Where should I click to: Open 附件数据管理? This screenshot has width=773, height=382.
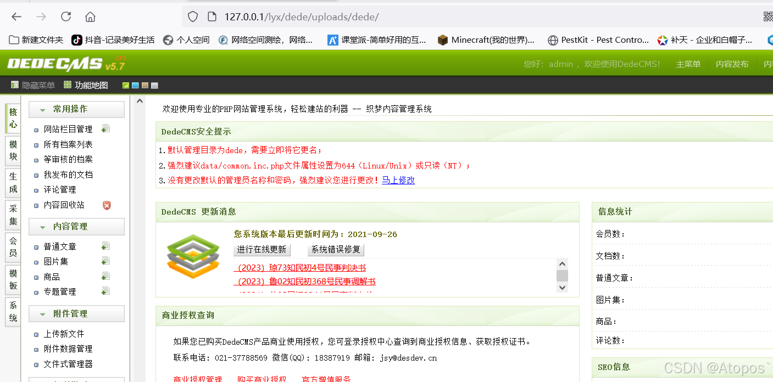(x=68, y=349)
